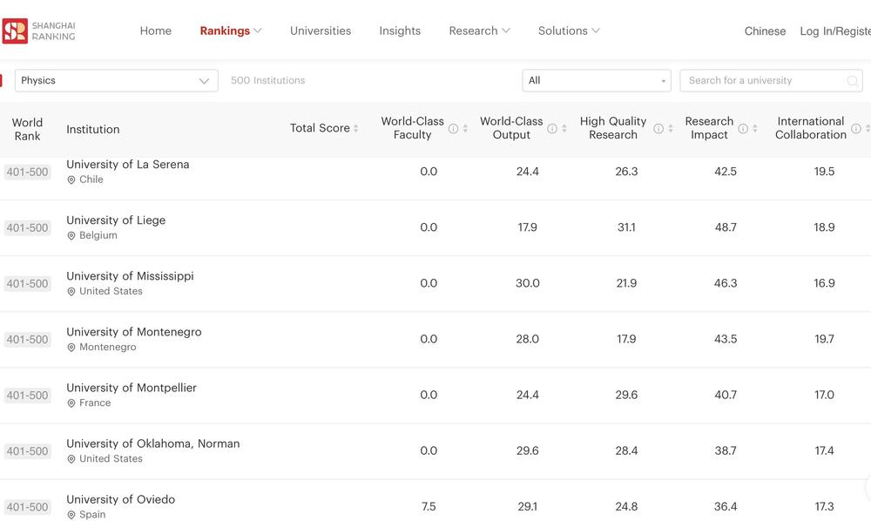Click location pin beside Montenegro country label

[71, 348]
